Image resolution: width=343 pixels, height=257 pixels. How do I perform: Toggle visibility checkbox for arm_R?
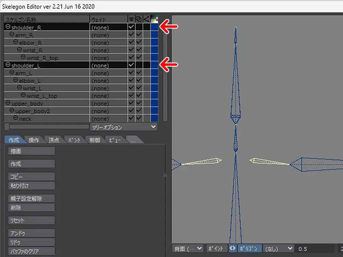pyautogui.click(x=131, y=35)
